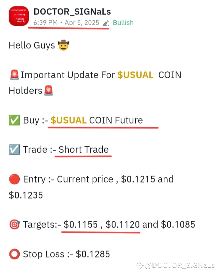Open the Bullish tag link
Screen dimensions: 217x272
coord(123,23)
